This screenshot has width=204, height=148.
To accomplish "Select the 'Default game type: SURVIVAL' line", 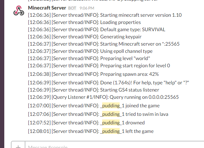I will point(97,30).
